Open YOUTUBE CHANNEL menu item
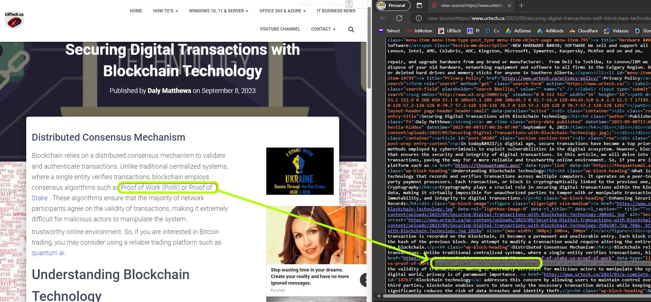The height and width of the screenshot is (302, 651). pyautogui.click(x=280, y=29)
